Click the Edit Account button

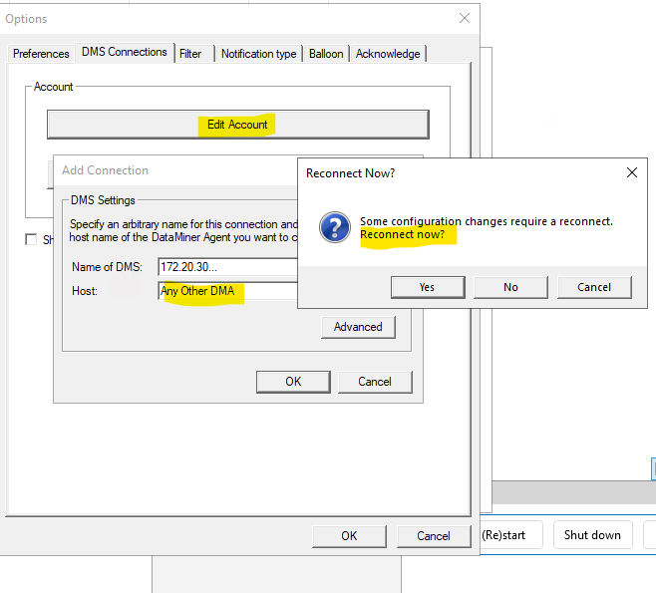pyautogui.click(x=237, y=125)
